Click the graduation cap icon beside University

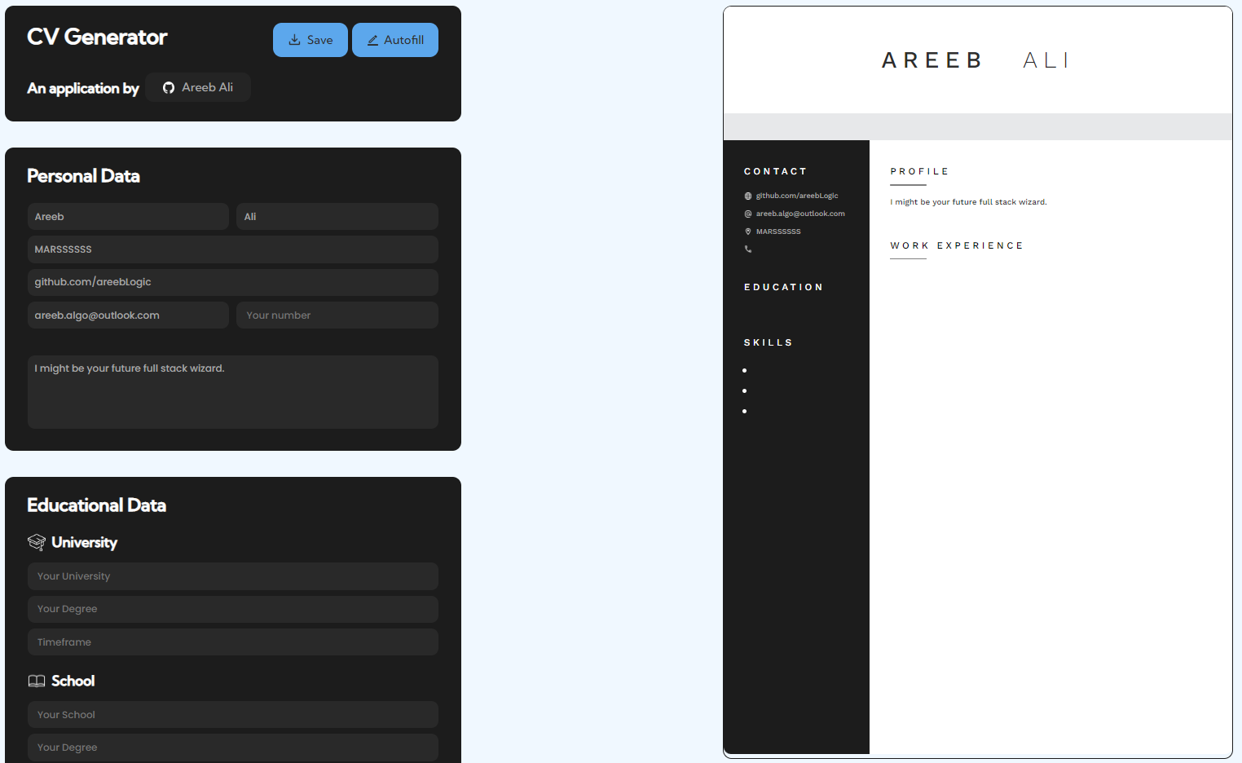pyautogui.click(x=36, y=541)
